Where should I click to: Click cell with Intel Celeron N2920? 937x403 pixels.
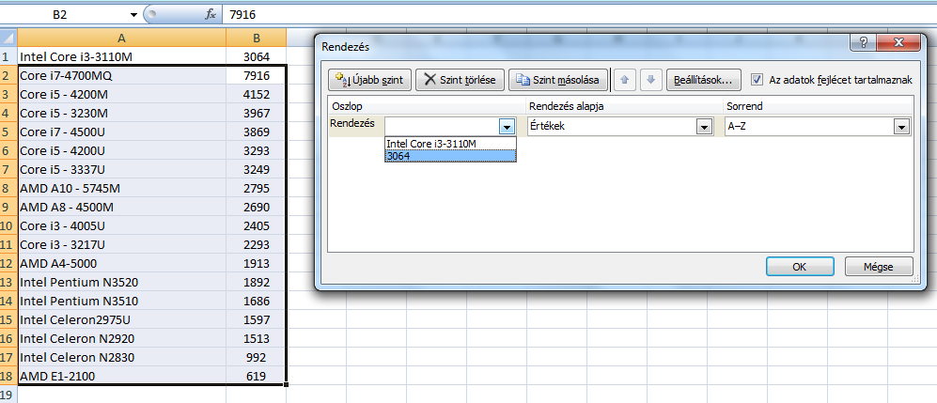tap(122, 338)
